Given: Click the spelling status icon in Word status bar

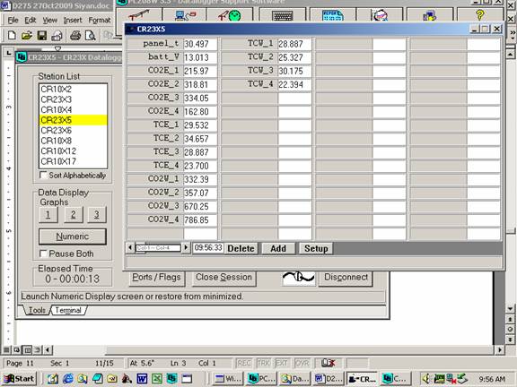Looking at the screenshot, I should 328,363.
